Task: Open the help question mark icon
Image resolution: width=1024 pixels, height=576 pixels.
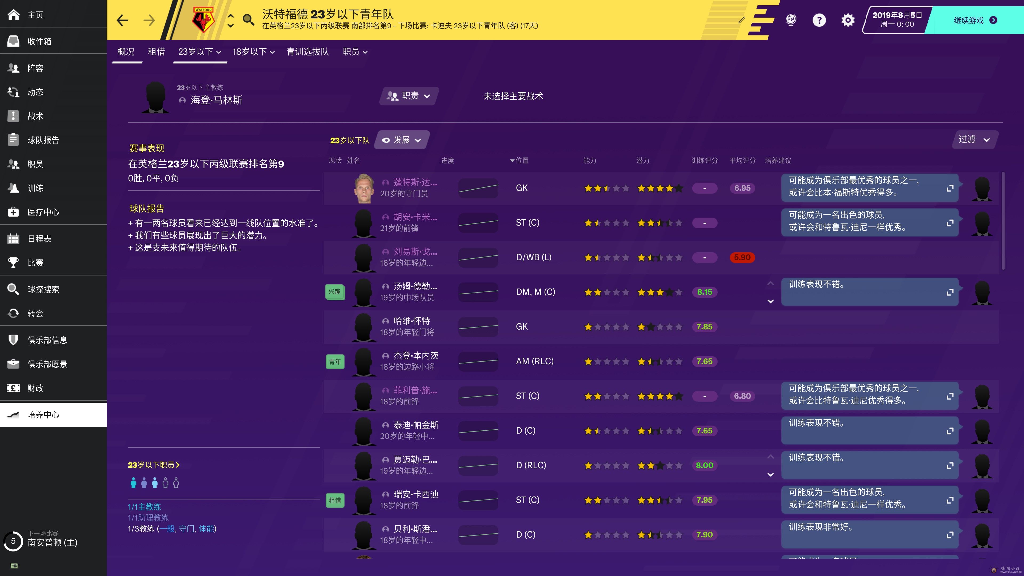Action: coord(819,20)
